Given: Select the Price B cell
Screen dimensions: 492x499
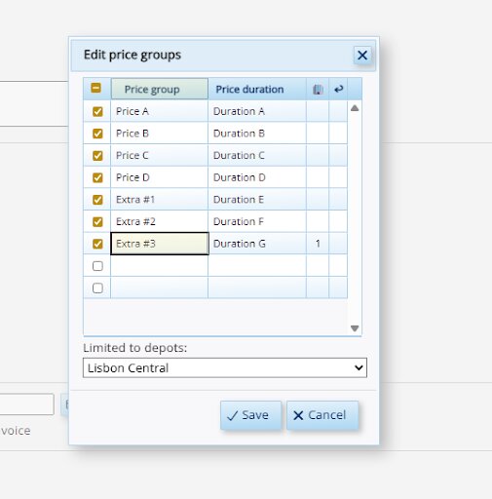Looking at the screenshot, I should pos(160,134).
